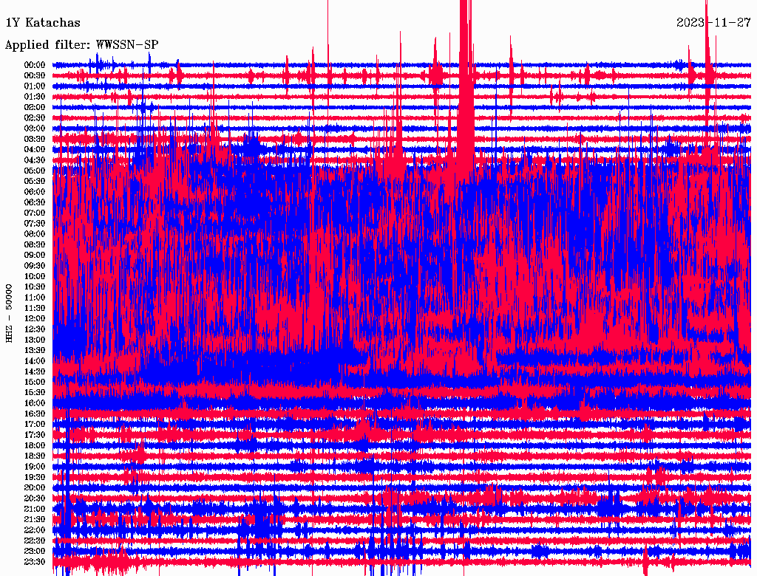Select the 12:00 time label
Image resolution: width=757 pixels, height=576 pixels.
pyautogui.click(x=35, y=319)
